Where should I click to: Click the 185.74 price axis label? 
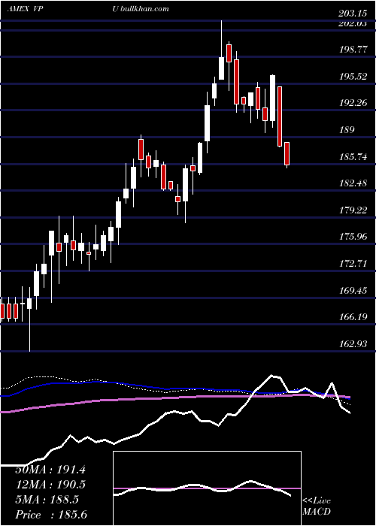click(353, 156)
